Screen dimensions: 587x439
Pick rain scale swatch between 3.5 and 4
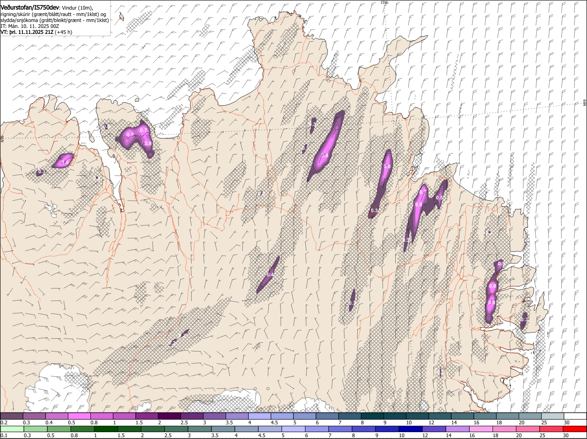click(x=223, y=429)
